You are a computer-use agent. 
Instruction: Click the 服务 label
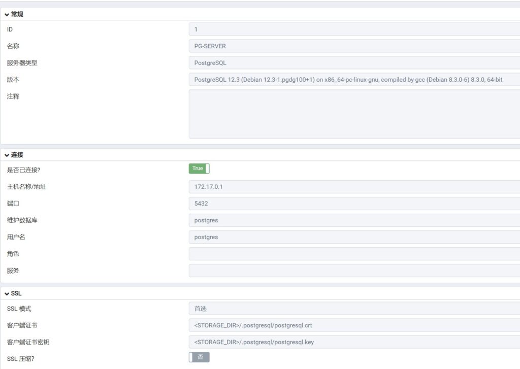click(x=13, y=271)
